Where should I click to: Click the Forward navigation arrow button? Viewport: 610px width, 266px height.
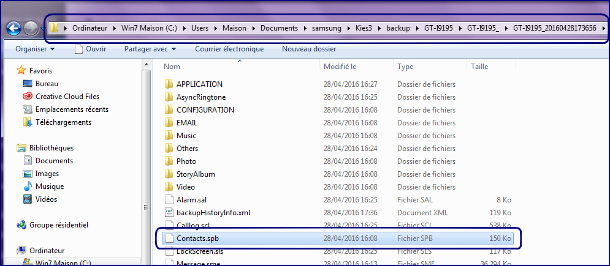tap(31, 28)
